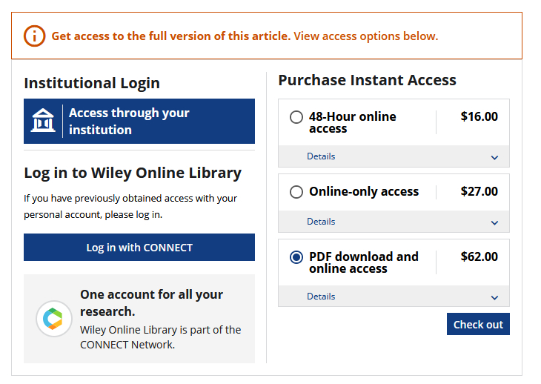The image size is (541, 384).
Task: Click the $27.00 price label
Action: pyautogui.click(x=479, y=192)
